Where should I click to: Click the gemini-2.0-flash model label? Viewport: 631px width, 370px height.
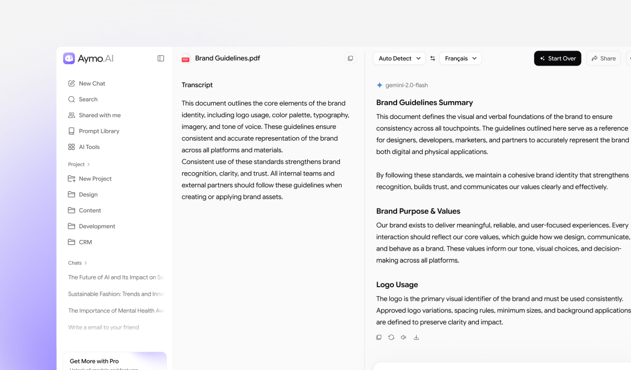pyautogui.click(x=407, y=86)
